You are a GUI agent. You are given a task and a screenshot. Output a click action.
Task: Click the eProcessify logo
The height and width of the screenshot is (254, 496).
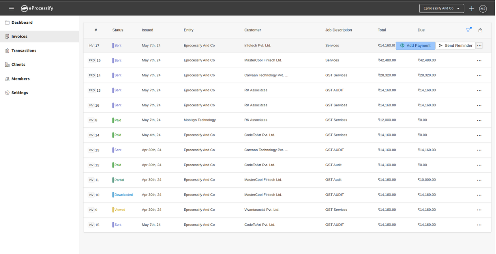[37, 8]
